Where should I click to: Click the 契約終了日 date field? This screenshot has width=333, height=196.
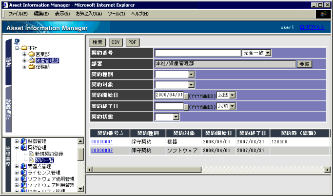tap(169, 106)
